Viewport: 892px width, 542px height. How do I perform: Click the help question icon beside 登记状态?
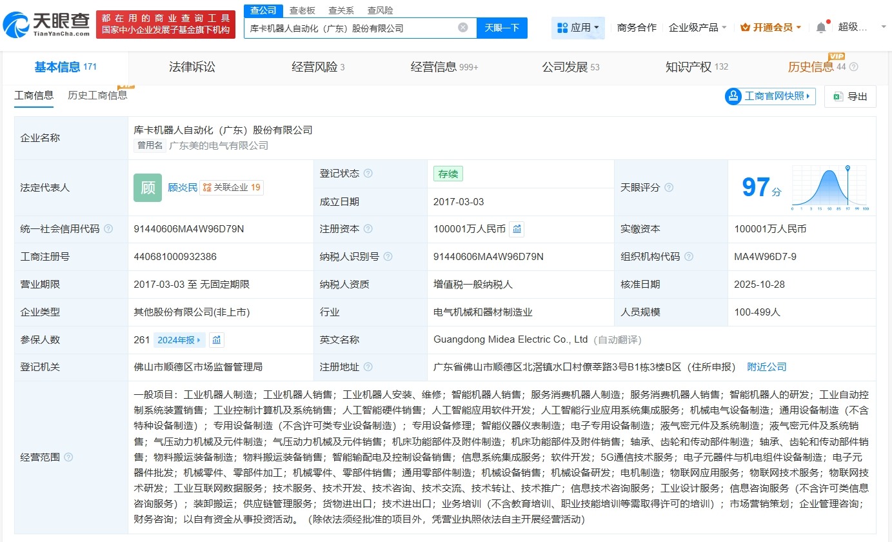(x=368, y=174)
